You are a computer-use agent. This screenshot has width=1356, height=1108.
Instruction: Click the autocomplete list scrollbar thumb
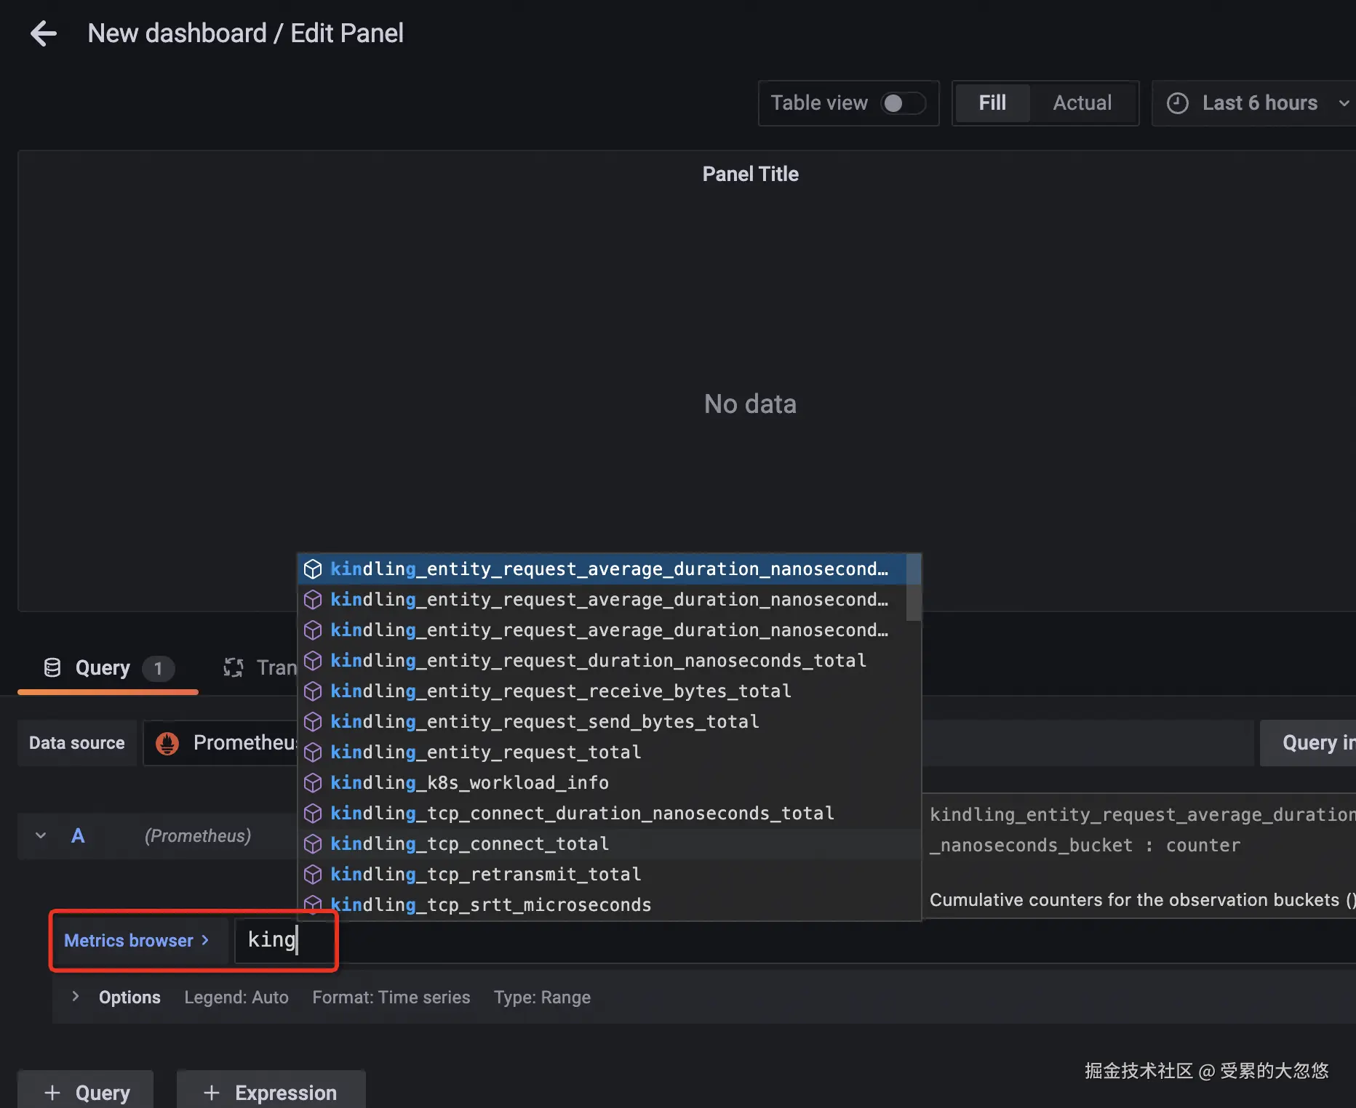click(x=914, y=587)
